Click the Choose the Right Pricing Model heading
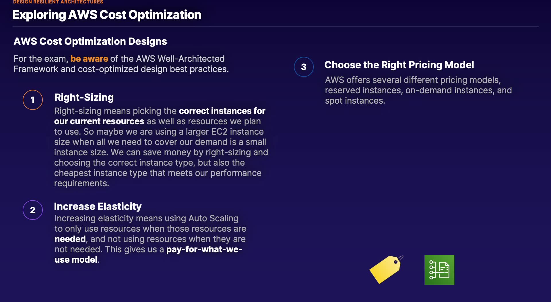Screen dimensions: 551x302 pyautogui.click(x=399, y=65)
